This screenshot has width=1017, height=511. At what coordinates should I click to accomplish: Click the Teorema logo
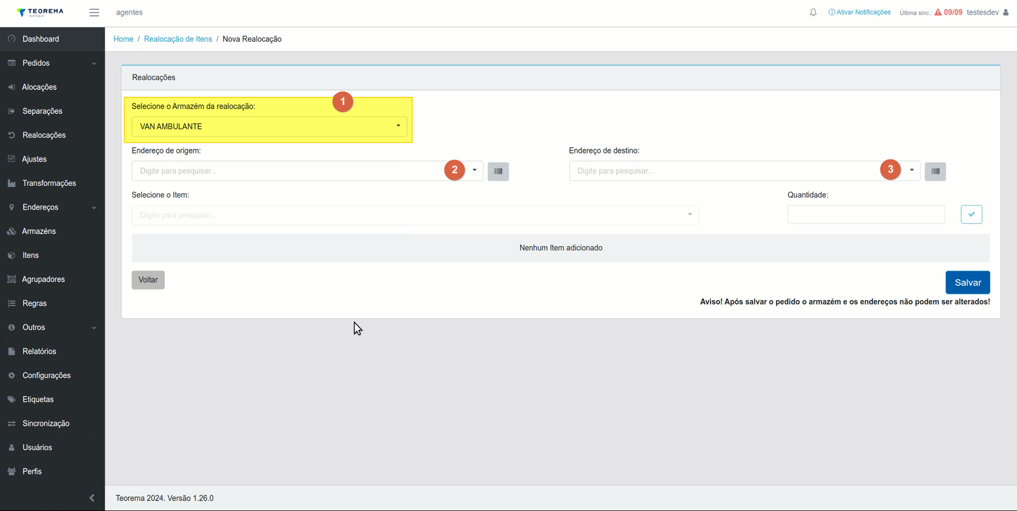40,12
